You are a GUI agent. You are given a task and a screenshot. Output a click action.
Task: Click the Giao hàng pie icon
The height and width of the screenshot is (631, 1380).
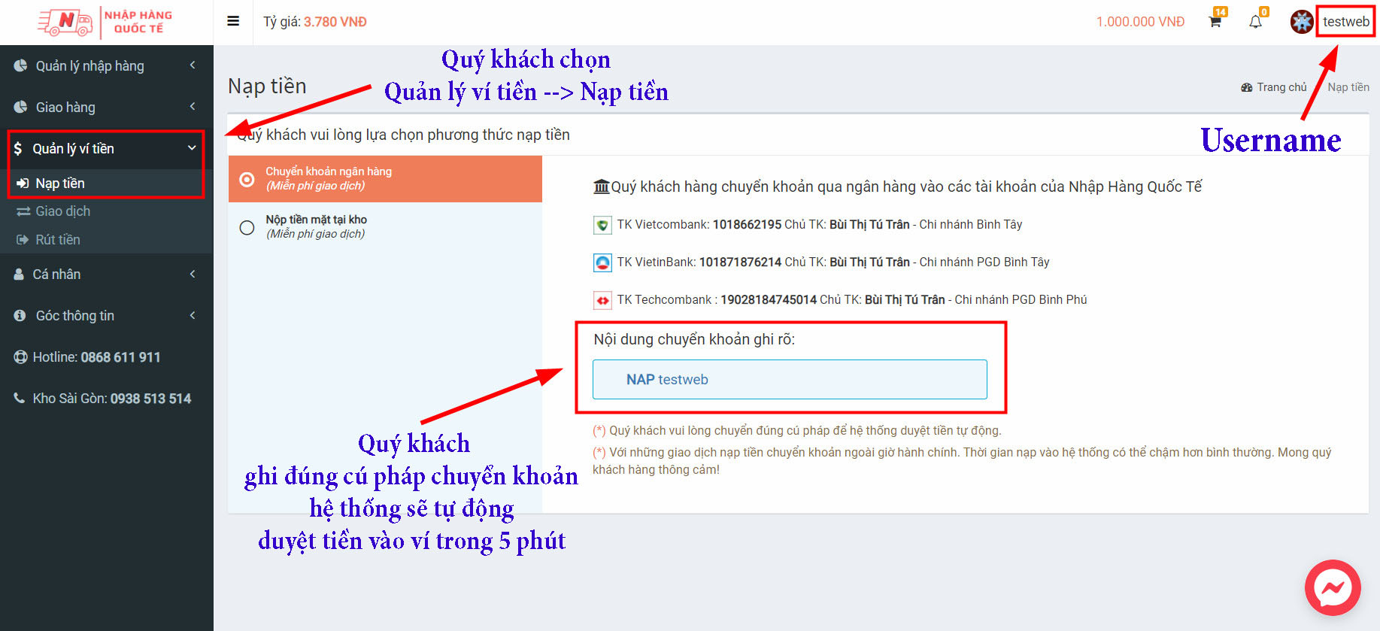click(x=20, y=107)
